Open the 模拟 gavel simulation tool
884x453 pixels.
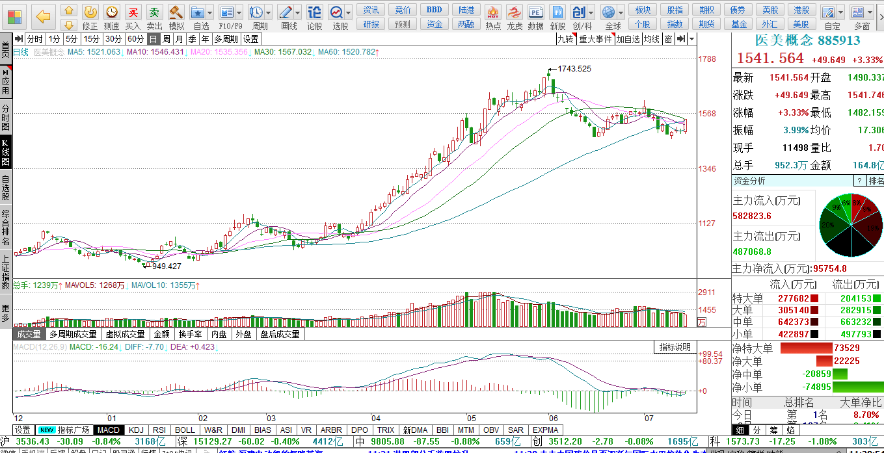[x=176, y=12]
